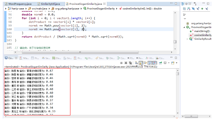Open the Servers tab after first Pr...
The width and height of the screenshot is (215, 121).
[46, 58]
